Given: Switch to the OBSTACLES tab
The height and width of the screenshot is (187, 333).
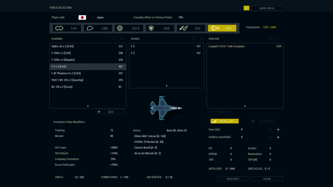Looking at the screenshot, I should tap(263, 121).
